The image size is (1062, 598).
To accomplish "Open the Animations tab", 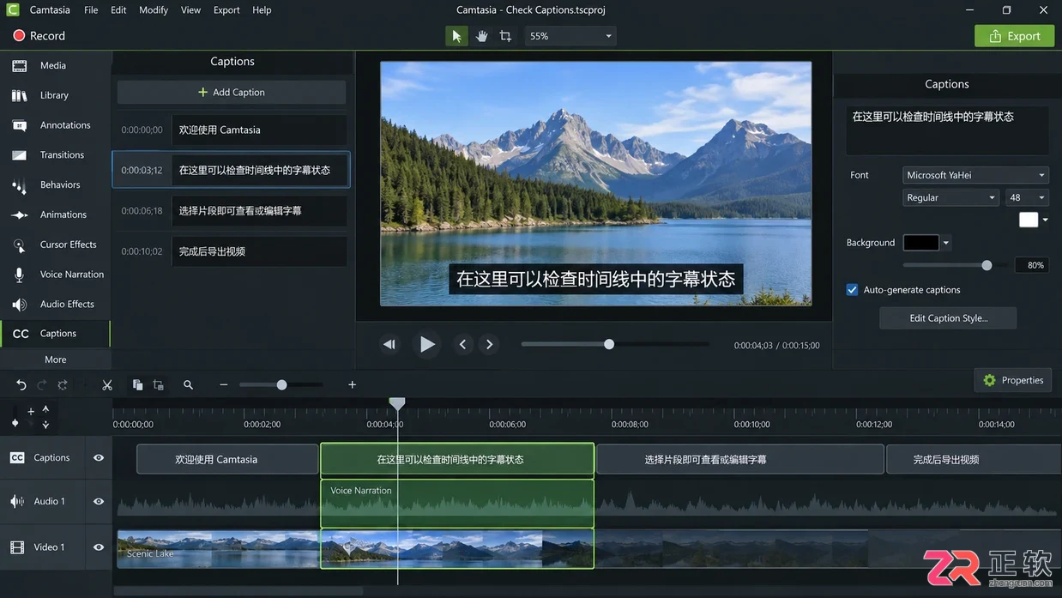I will [x=55, y=214].
